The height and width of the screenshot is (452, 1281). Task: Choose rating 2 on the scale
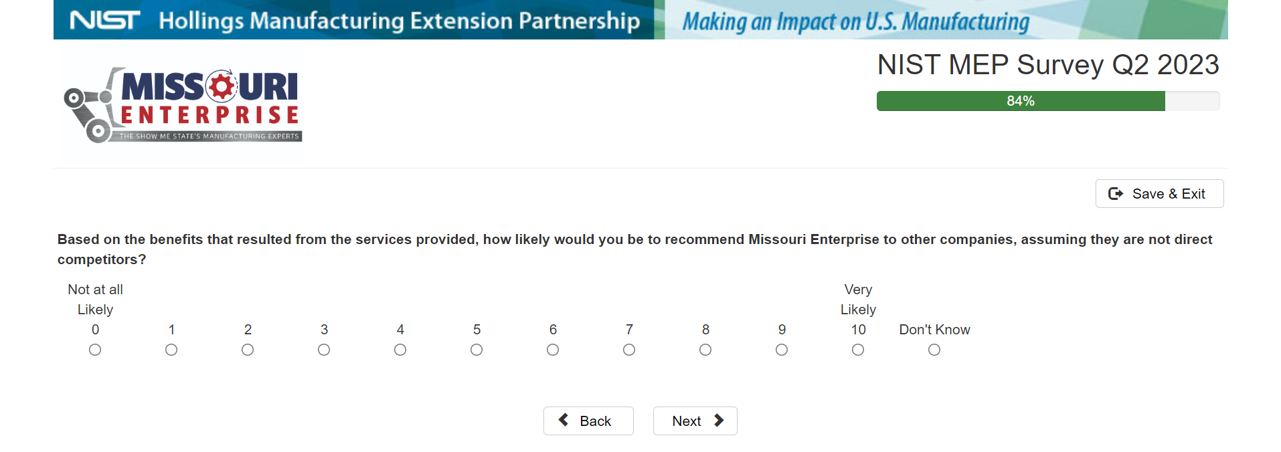click(x=248, y=350)
